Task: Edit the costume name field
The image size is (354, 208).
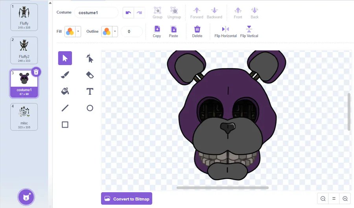Action: point(96,13)
